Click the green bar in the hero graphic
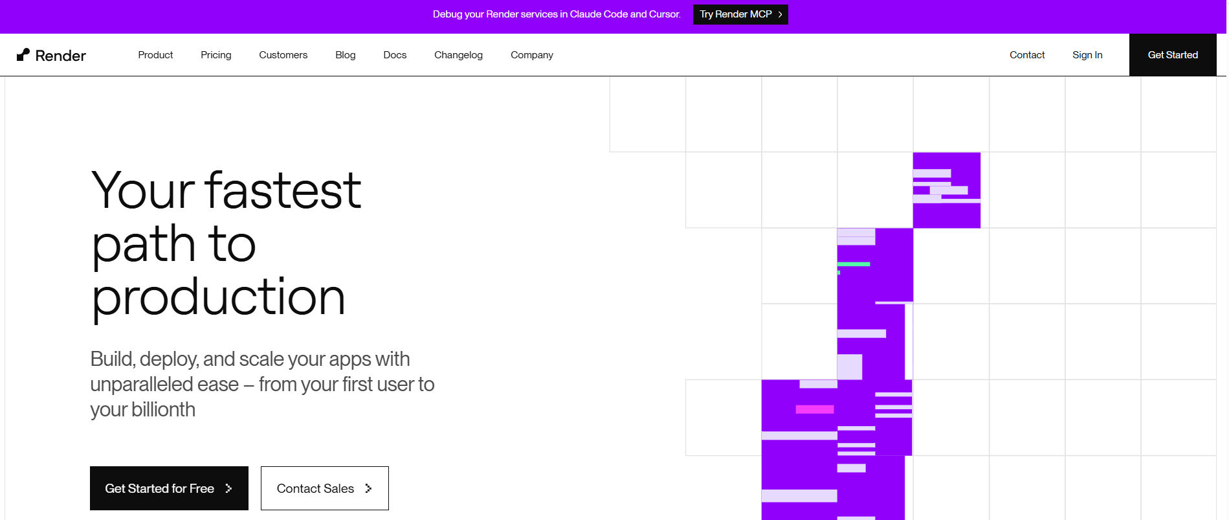 (854, 264)
